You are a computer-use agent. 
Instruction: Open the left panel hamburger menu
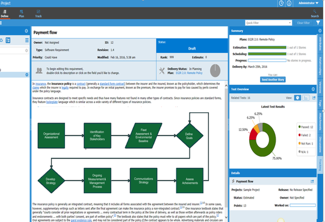[27, 40]
